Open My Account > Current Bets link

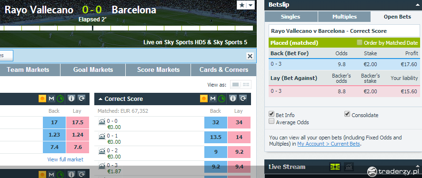[x=329, y=144]
